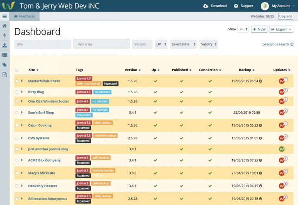
Task: Select the CMS Systems row checkbox
Action: (17, 138)
